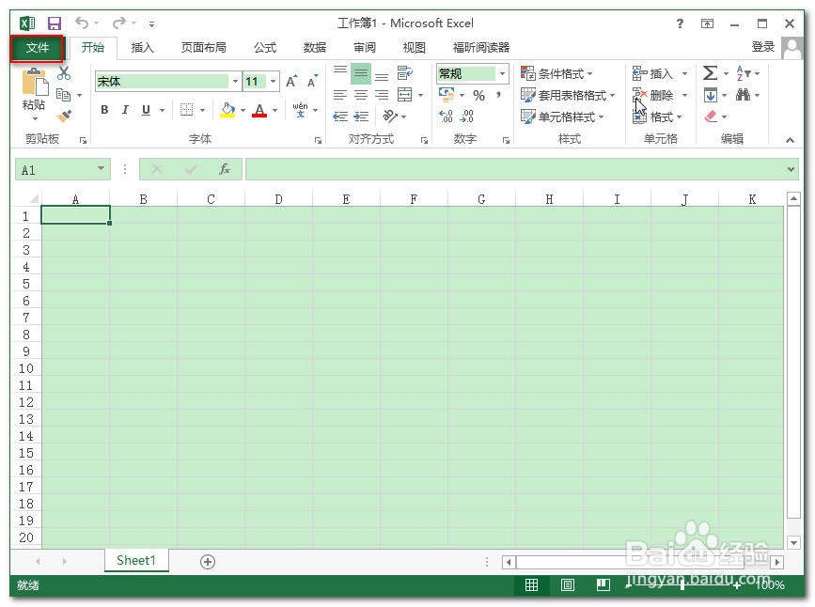Open 条件格式 (Conditional Formatting)
The image size is (815, 607).
(x=561, y=72)
